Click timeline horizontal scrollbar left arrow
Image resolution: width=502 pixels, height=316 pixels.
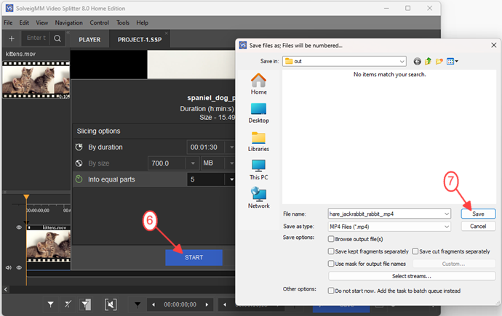point(6,289)
